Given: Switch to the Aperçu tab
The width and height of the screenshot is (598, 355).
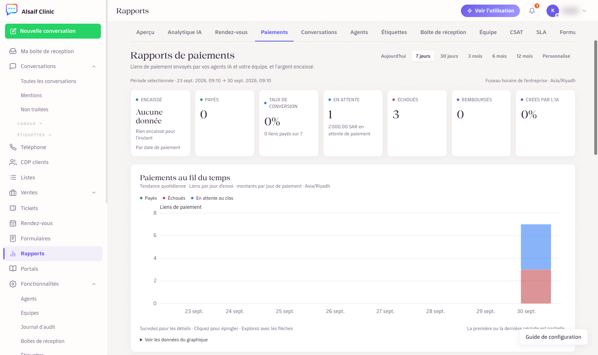Looking at the screenshot, I should click(x=145, y=32).
